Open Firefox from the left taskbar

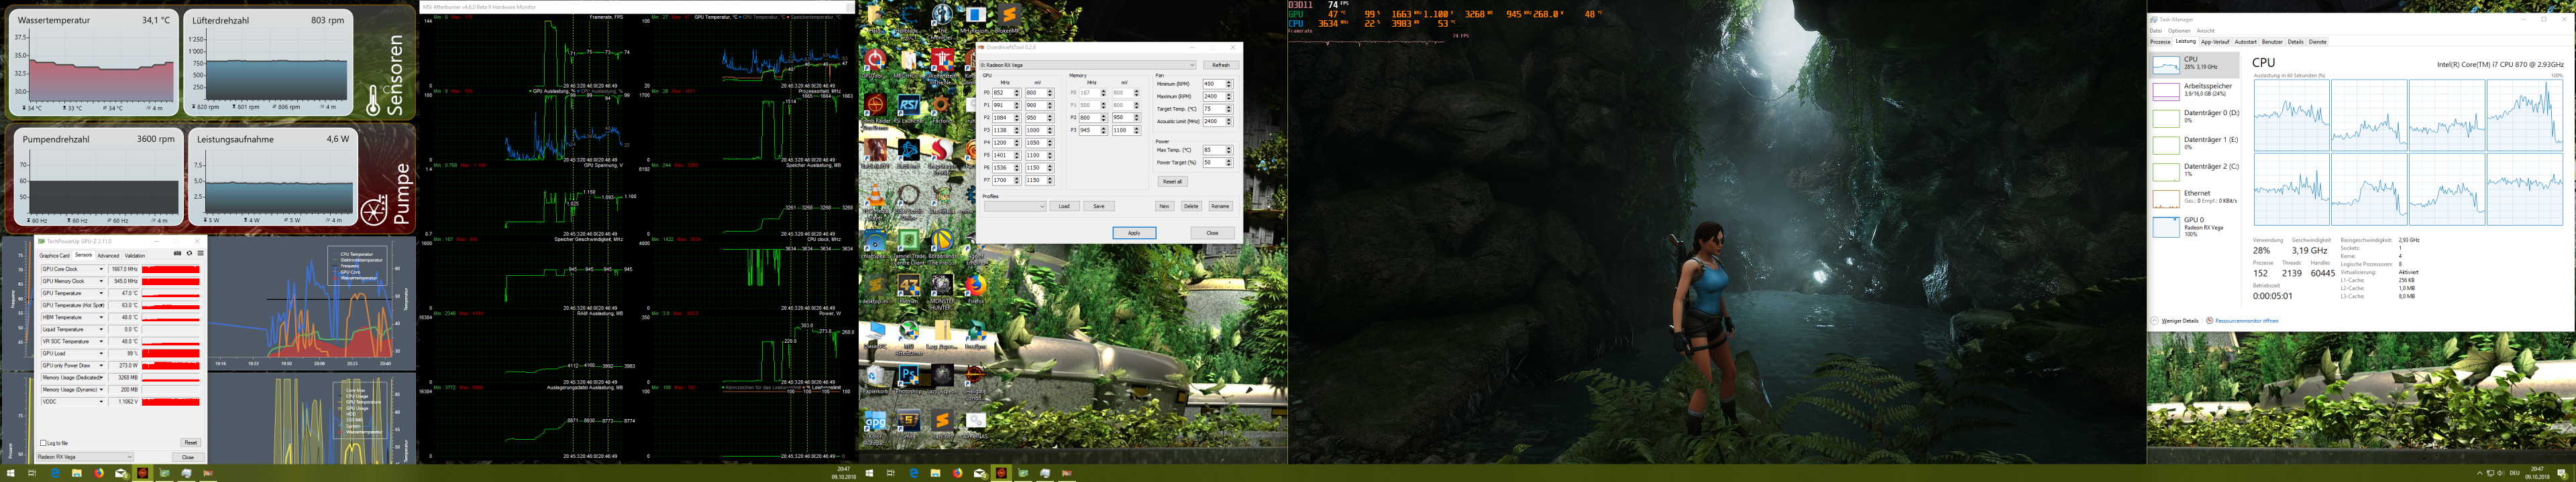(x=99, y=473)
